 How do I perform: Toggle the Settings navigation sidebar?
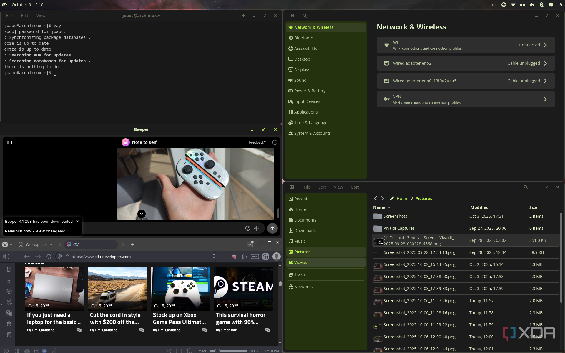pyautogui.click(x=292, y=16)
